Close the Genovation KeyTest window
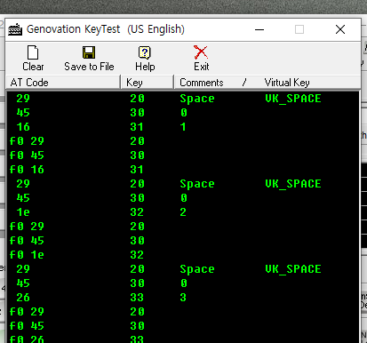 click(x=340, y=29)
